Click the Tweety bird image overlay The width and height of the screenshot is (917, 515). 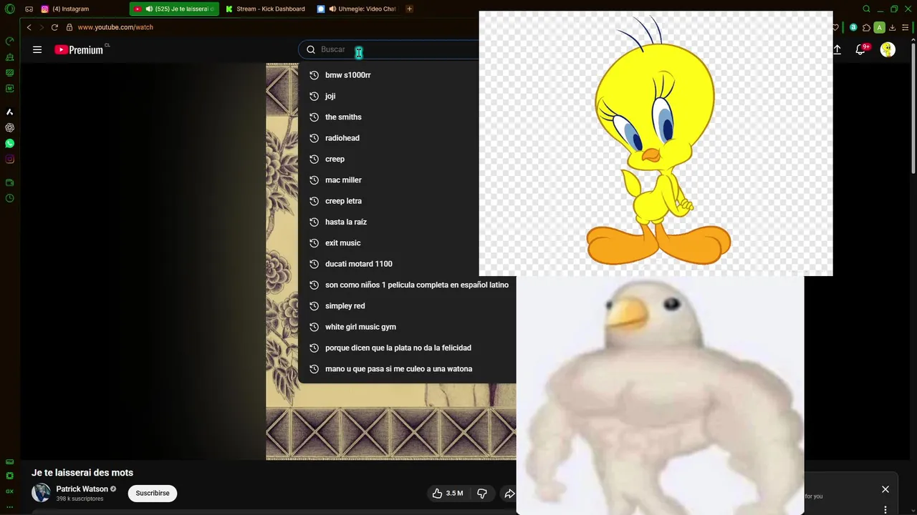point(656,143)
